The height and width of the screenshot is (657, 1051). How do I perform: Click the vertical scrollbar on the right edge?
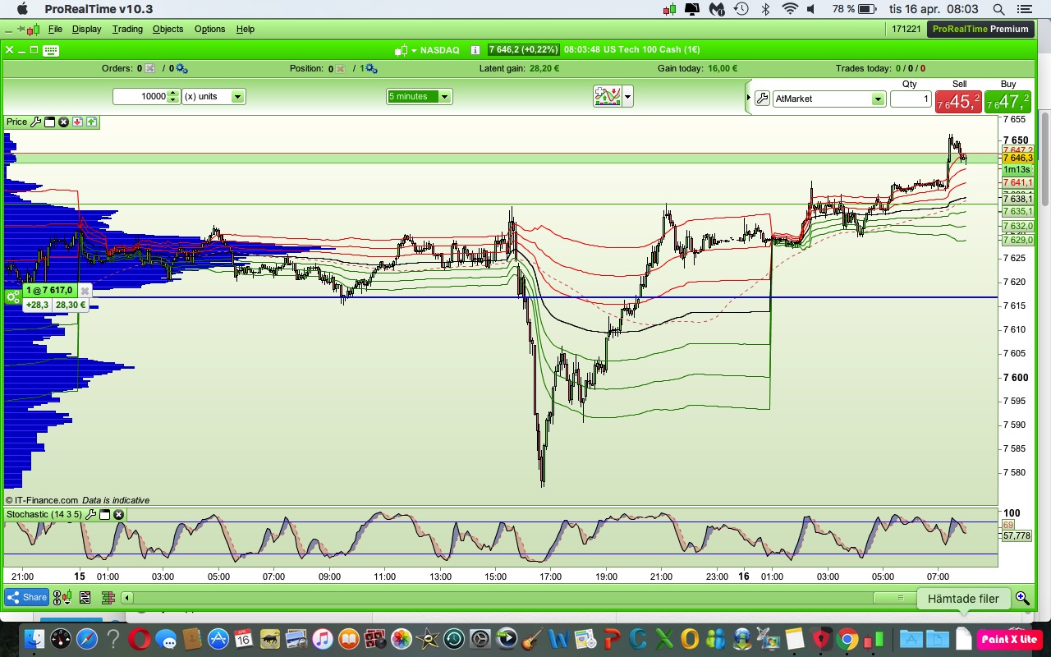tap(1044, 159)
